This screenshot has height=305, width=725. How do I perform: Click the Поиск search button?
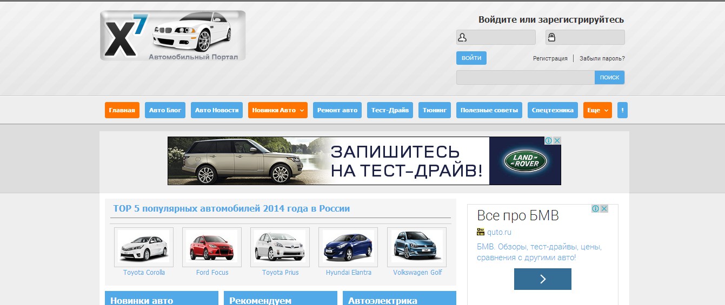[x=610, y=77]
